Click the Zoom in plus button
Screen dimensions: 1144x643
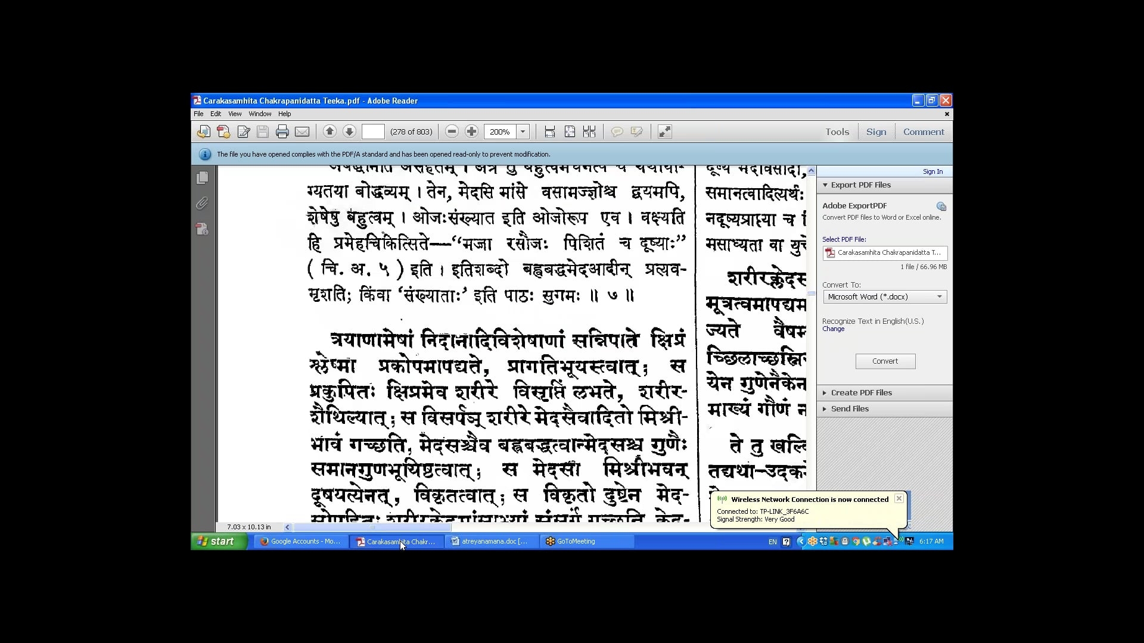click(471, 132)
